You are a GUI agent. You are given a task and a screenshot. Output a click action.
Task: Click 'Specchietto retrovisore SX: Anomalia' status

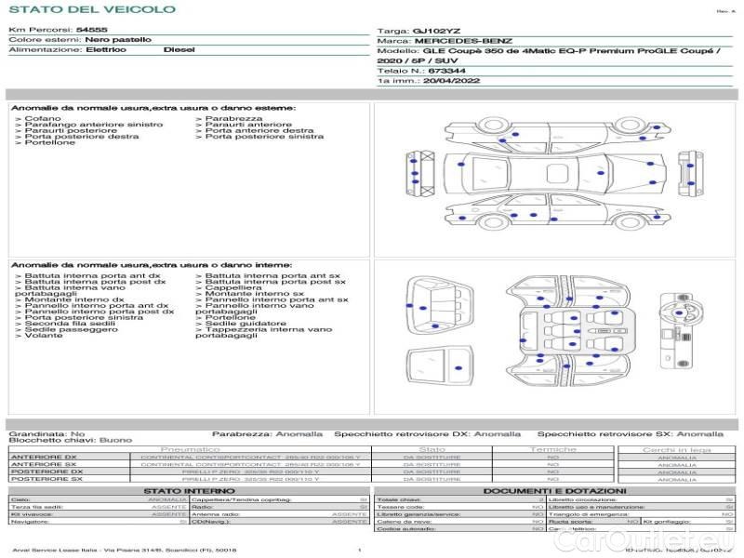coord(631,433)
